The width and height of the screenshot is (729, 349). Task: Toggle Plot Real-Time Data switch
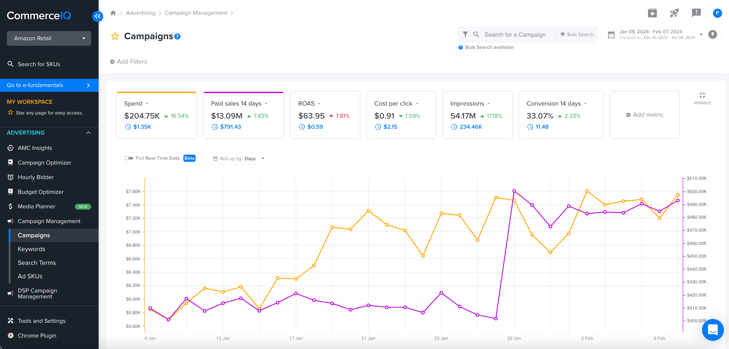pos(129,158)
